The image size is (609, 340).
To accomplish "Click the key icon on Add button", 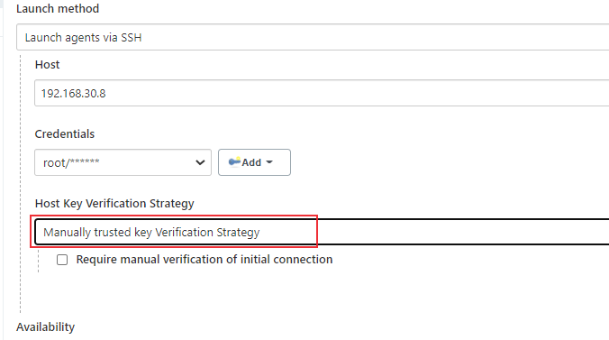I will point(234,161).
